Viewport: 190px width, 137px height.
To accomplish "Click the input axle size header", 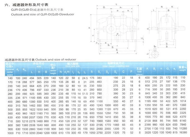I will tap(73, 65).
